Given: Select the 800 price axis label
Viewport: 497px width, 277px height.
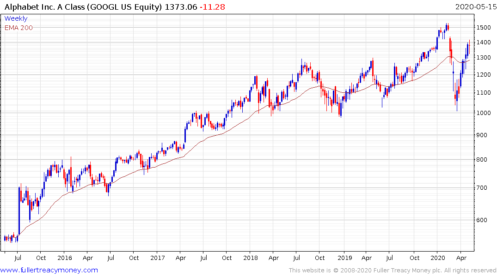Looking at the screenshot, I should (x=482, y=160).
